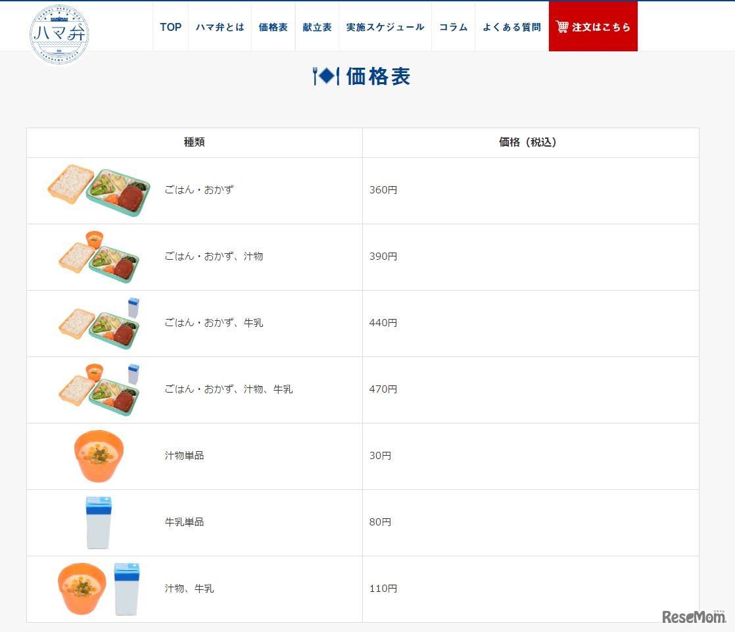This screenshot has height=632, width=735.
Task: Open the コラム navigation item
Action: point(453,27)
